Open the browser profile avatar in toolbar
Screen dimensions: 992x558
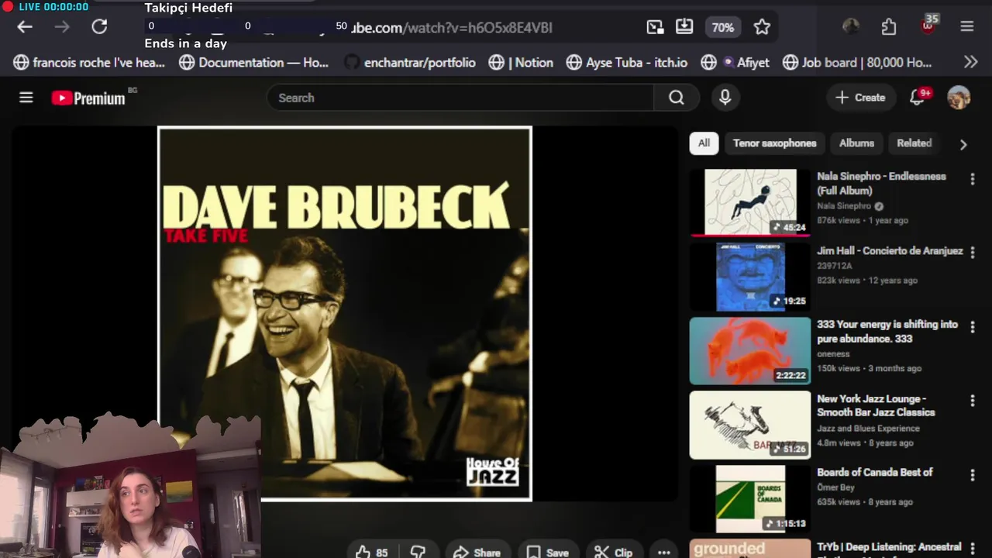pos(851,26)
